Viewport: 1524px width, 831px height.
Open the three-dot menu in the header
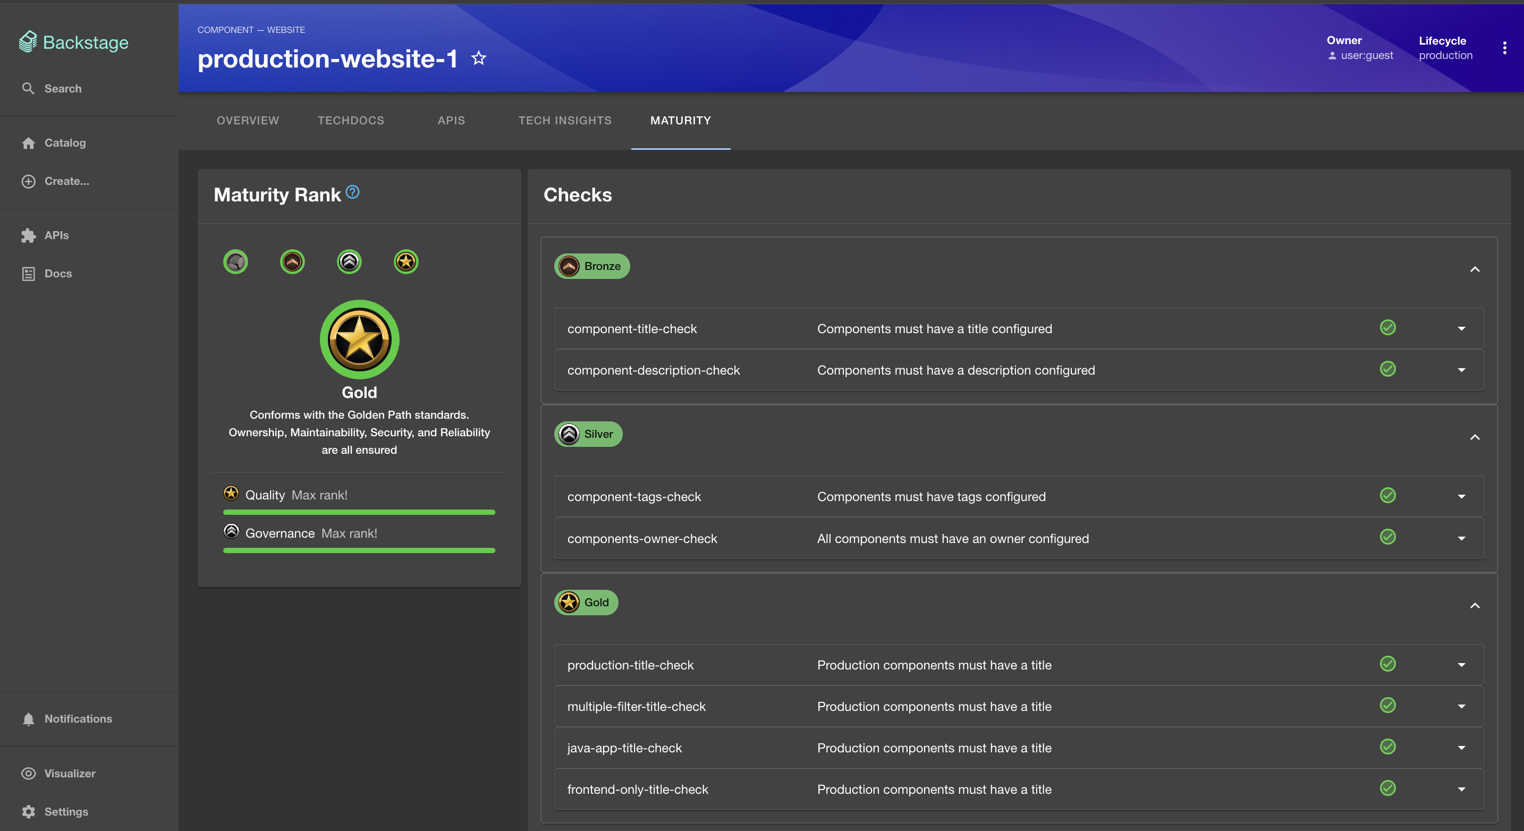point(1505,47)
